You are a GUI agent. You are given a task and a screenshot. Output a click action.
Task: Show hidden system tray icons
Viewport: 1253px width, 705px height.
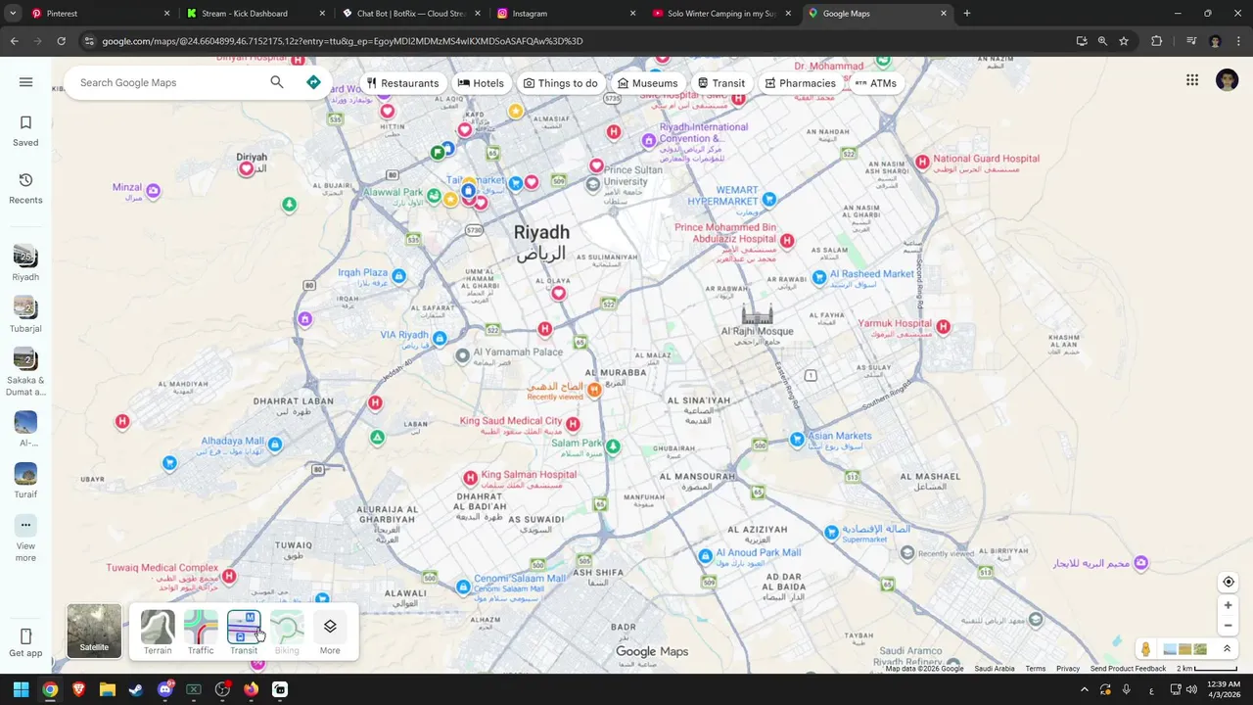click(1084, 689)
